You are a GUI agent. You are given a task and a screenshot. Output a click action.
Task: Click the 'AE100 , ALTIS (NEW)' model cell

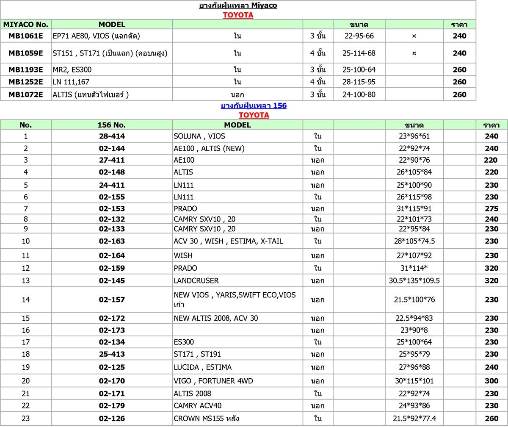[x=237, y=148]
